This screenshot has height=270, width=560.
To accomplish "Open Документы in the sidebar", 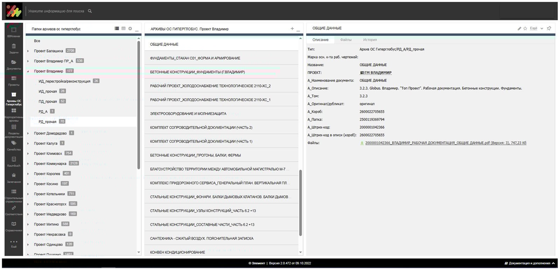I will [x=14, y=65].
